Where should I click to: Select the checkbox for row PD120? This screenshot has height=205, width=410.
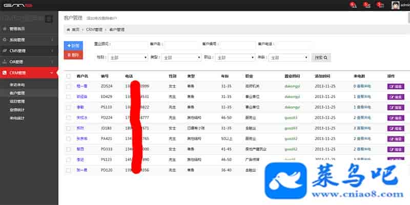click(68, 170)
